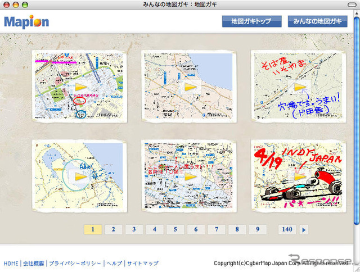The image size is (360, 272).
Task: Go to page 6
Action: click(x=196, y=229)
